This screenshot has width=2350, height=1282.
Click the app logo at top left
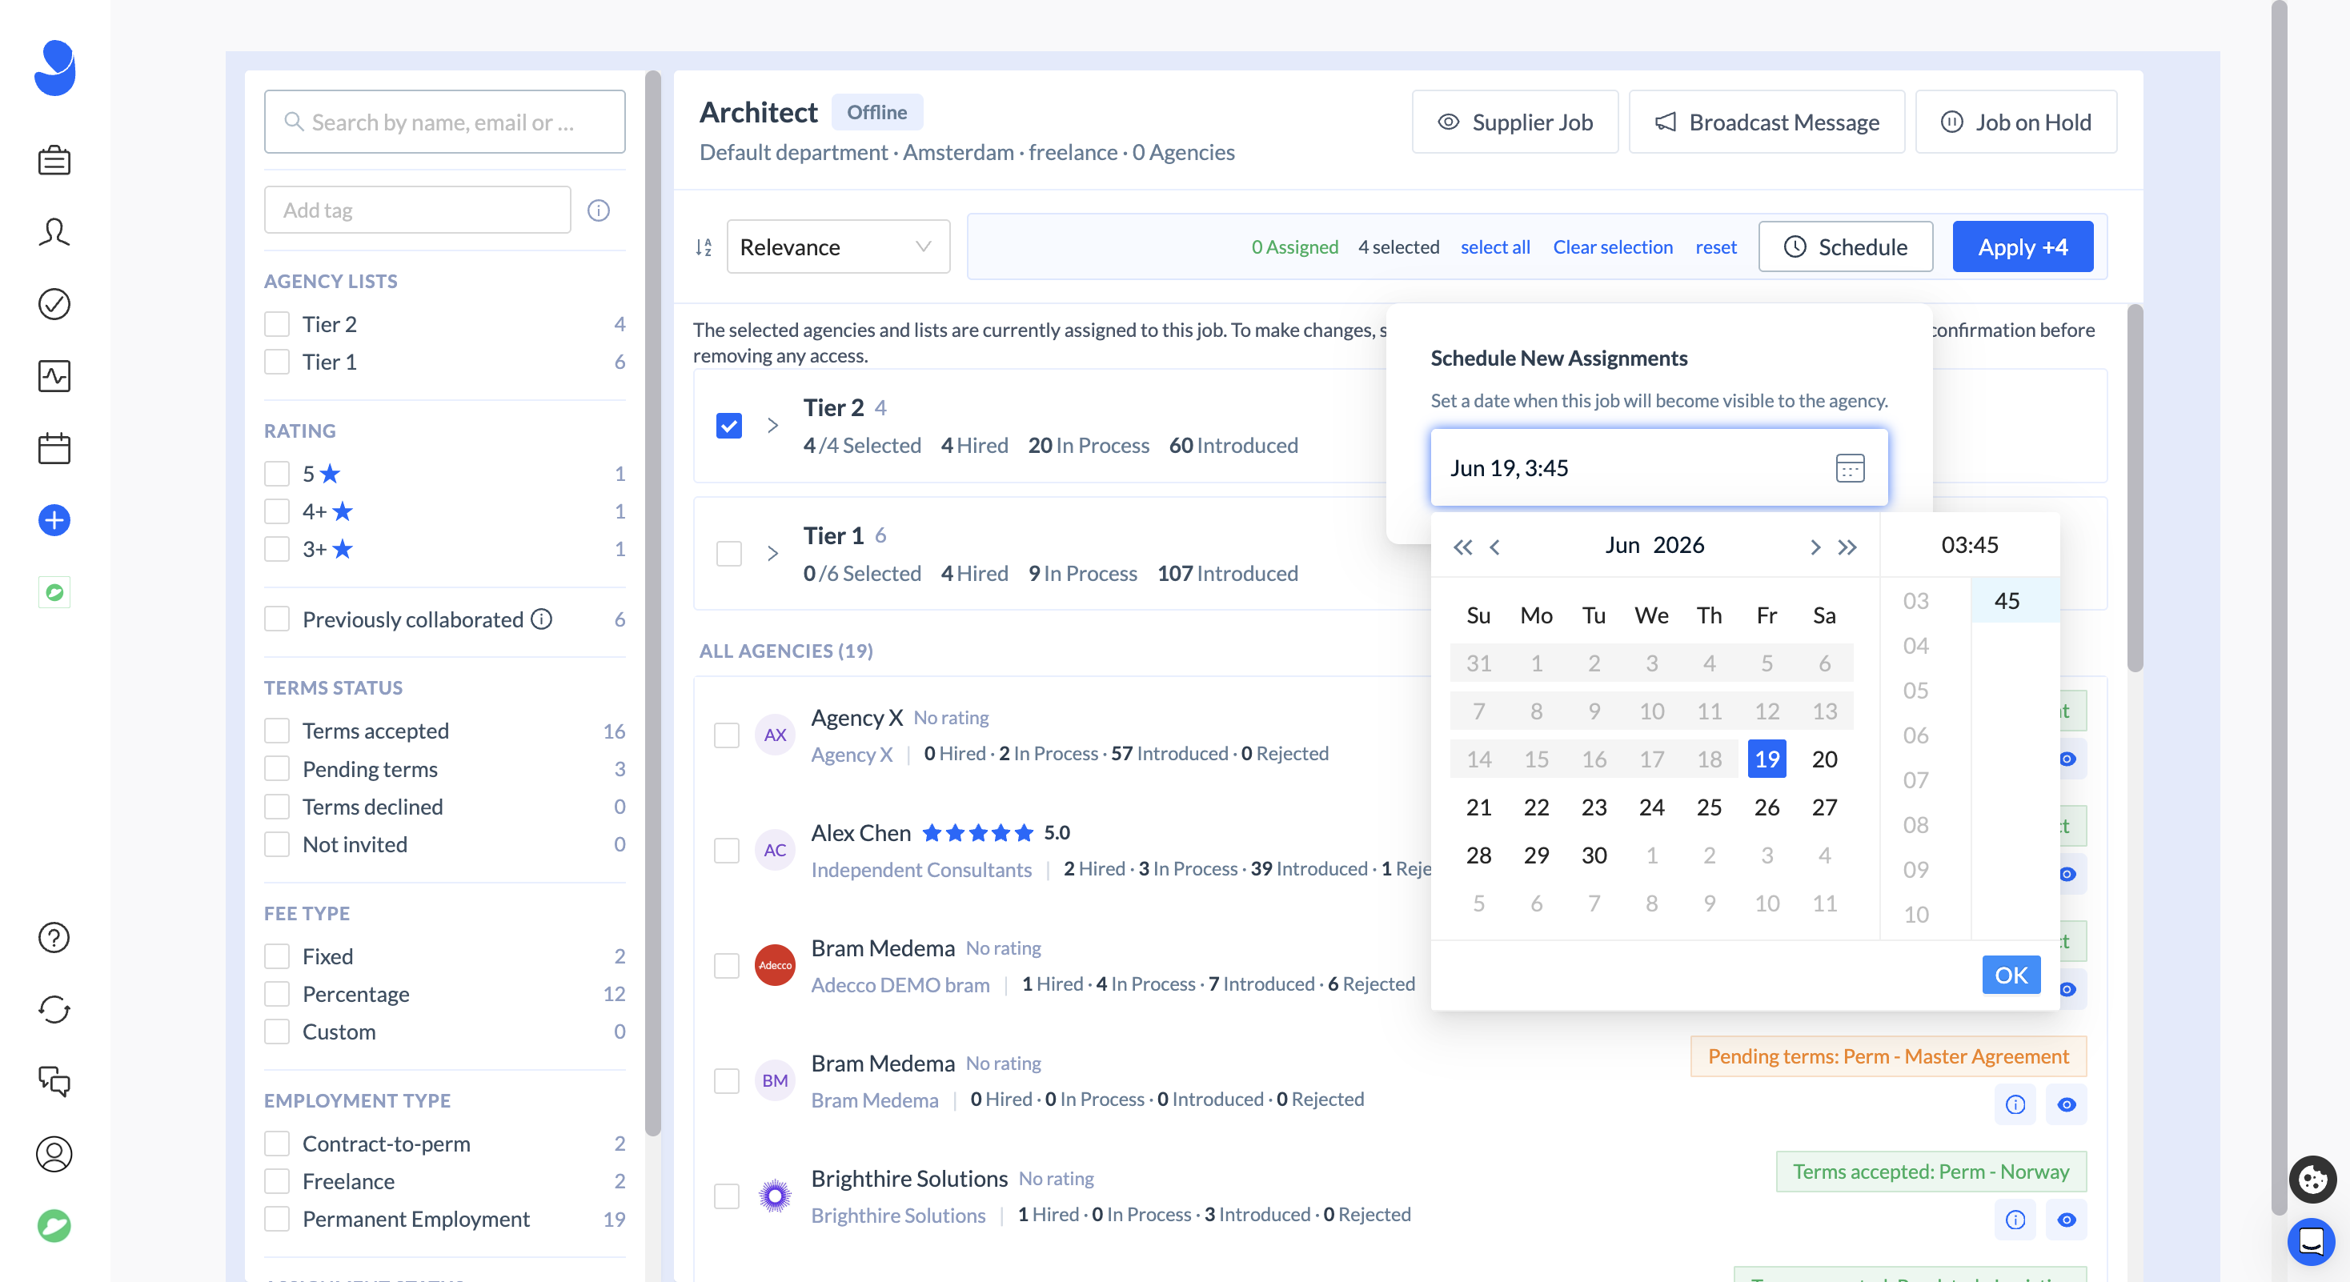pos(54,67)
